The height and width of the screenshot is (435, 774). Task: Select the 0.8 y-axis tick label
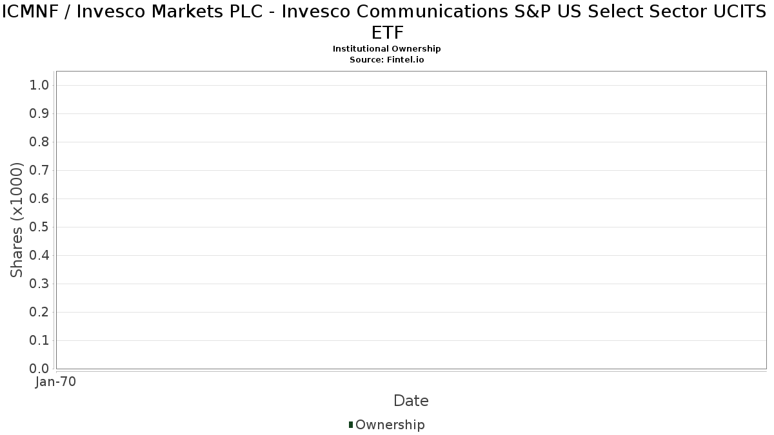coord(40,142)
